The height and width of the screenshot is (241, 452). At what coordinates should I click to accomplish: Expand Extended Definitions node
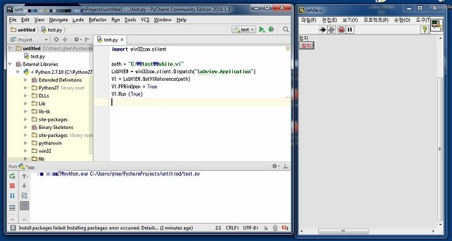coord(26,80)
